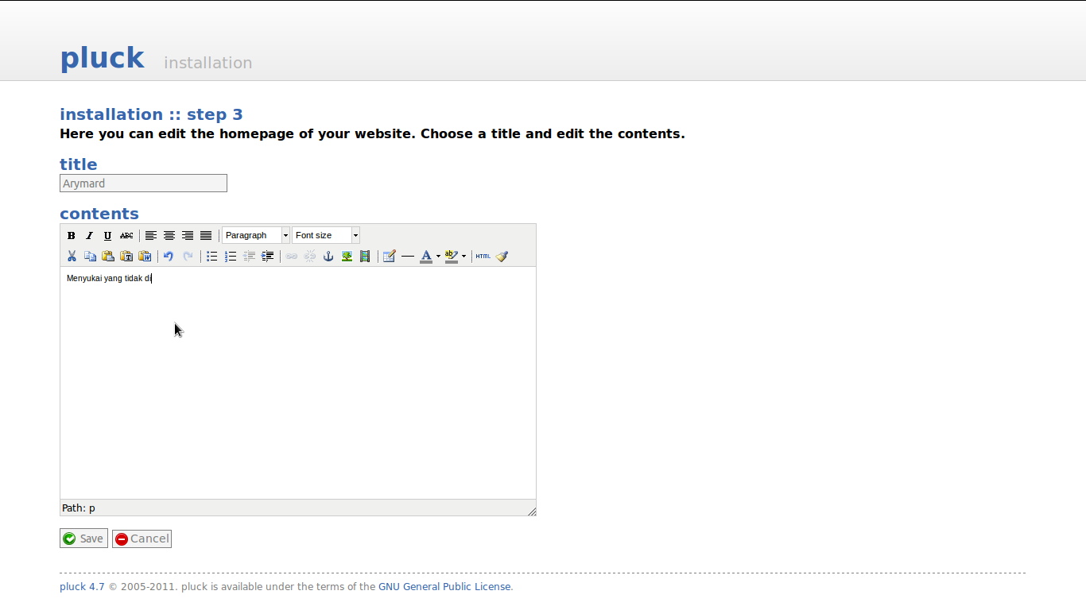Click the undo arrow icon
This screenshot has height=610, width=1086.
(x=169, y=257)
